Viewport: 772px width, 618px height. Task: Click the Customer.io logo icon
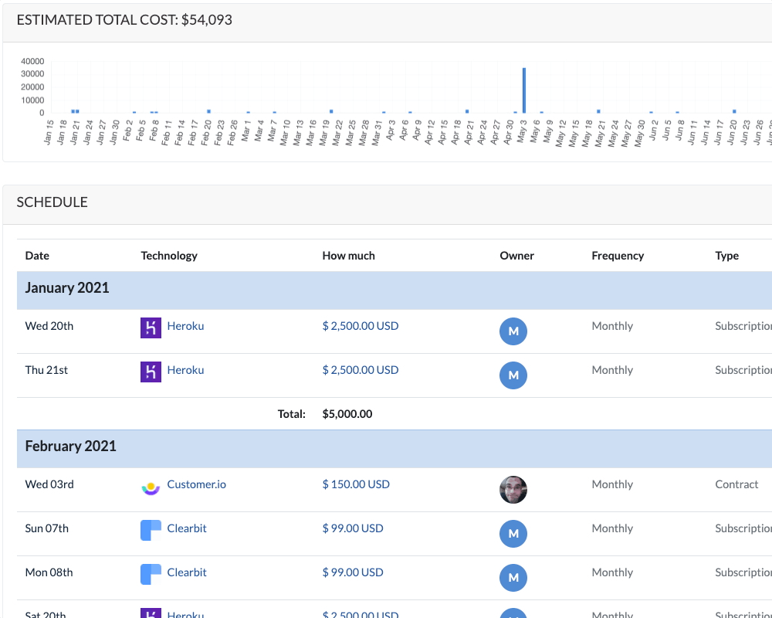tap(151, 488)
